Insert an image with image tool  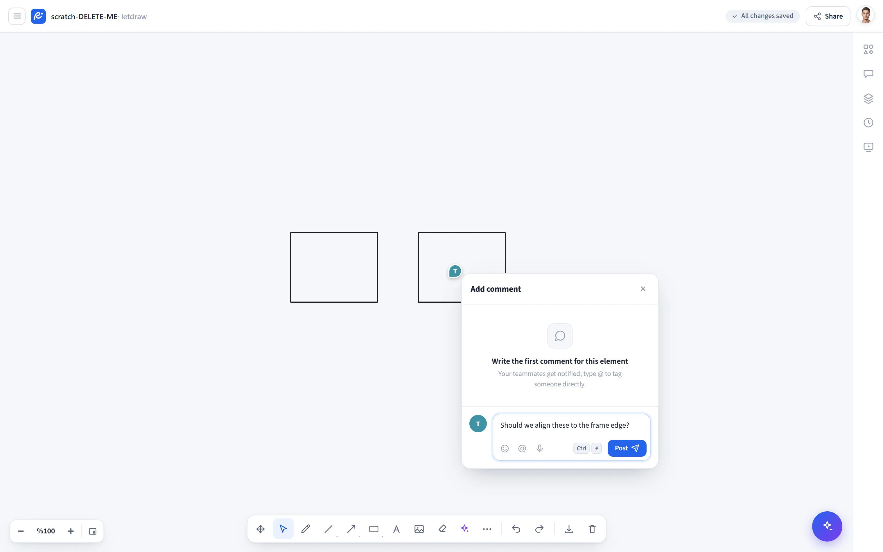pyautogui.click(x=419, y=529)
